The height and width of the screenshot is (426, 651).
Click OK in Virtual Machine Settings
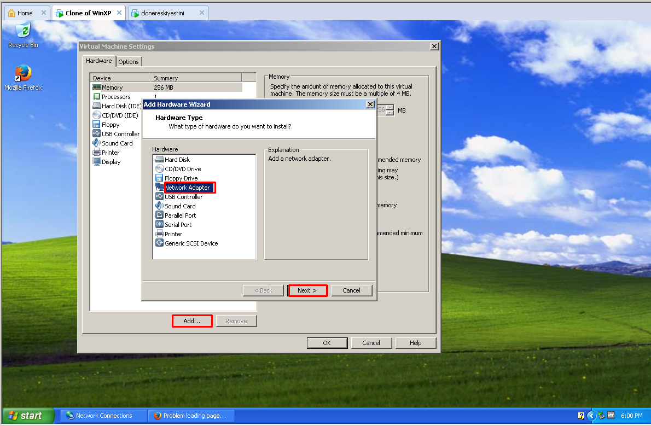(327, 342)
